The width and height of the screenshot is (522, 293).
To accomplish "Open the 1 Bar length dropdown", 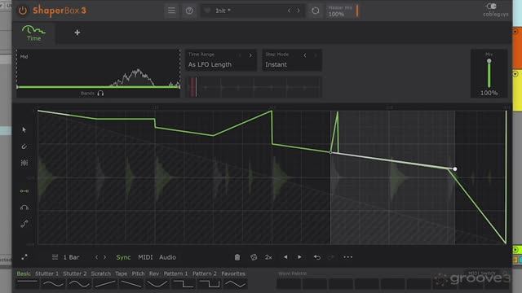I will click(71, 257).
